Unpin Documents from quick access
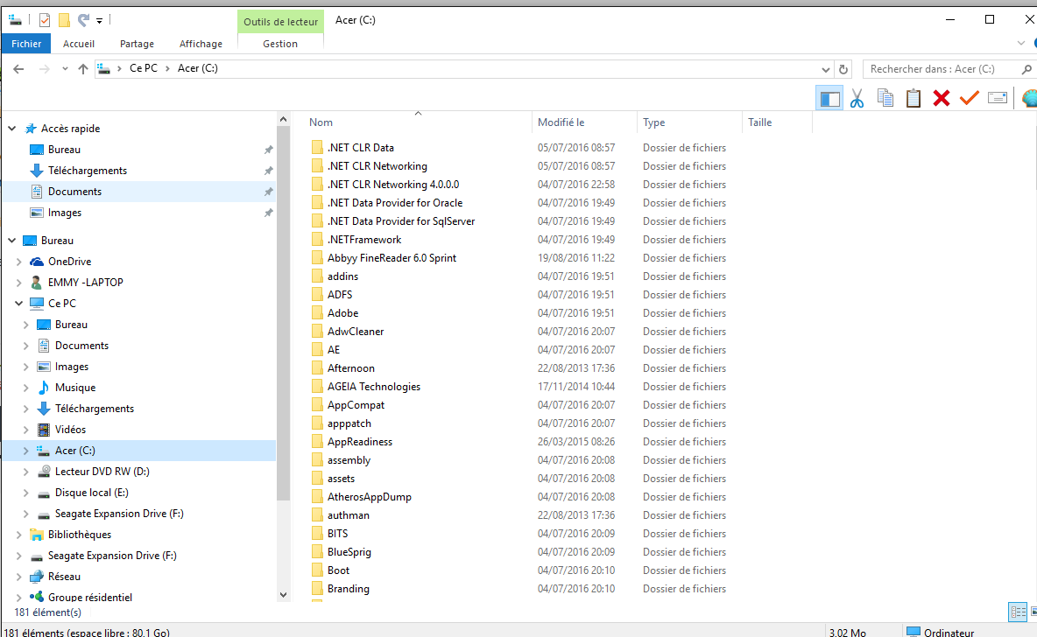The width and height of the screenshot is (1037, 637). 269,192
